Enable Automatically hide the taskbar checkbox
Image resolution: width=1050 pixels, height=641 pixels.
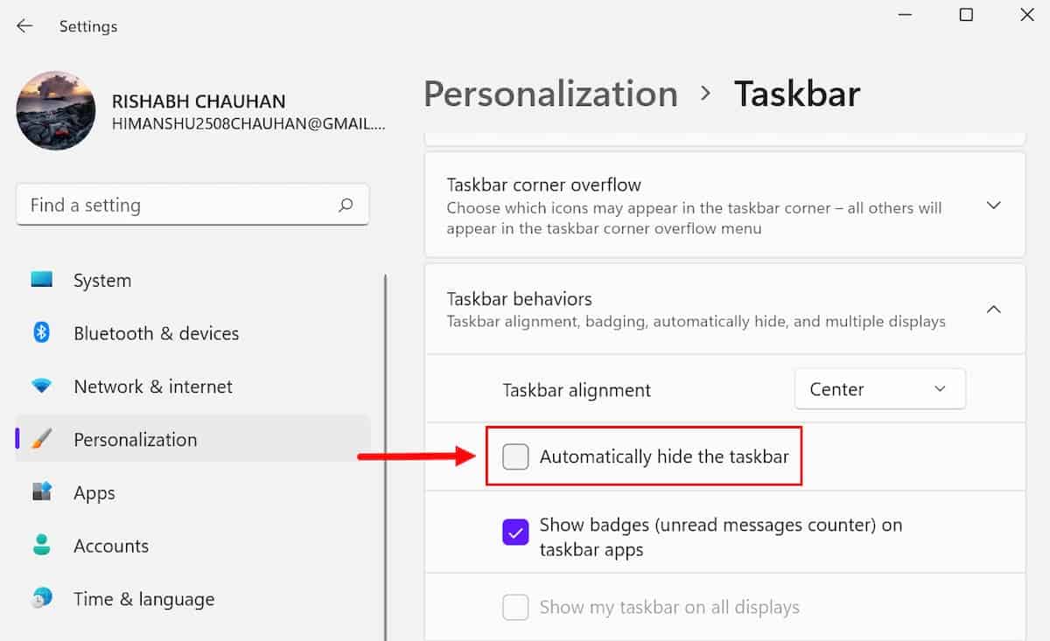(515, 456)
